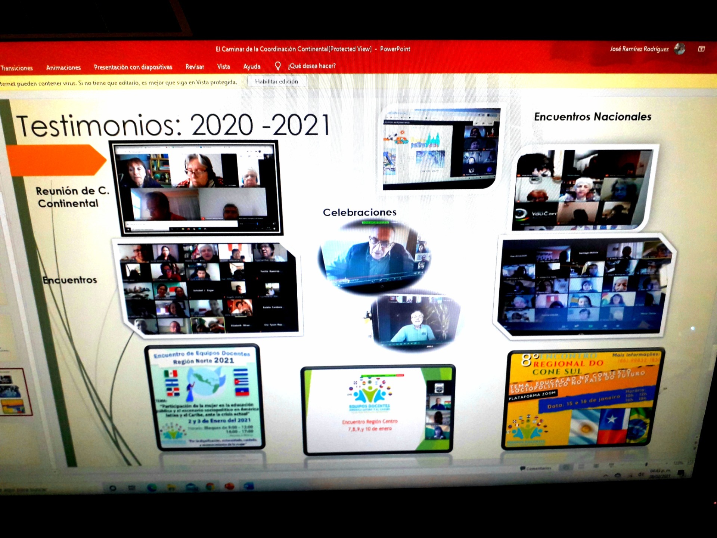Show hidden system tray icons chevron

pos(606,476)
